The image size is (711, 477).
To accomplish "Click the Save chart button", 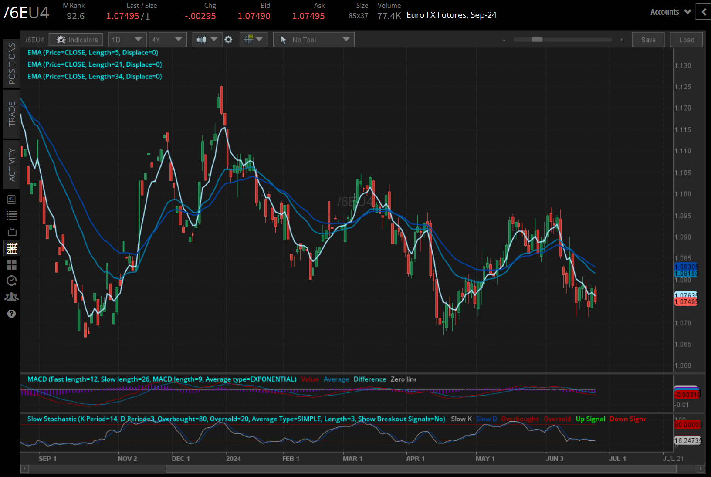I will 648,40.
